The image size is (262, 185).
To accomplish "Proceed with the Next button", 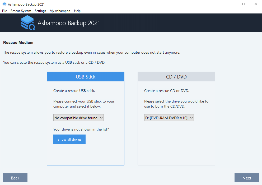I will tap(247, 178).
